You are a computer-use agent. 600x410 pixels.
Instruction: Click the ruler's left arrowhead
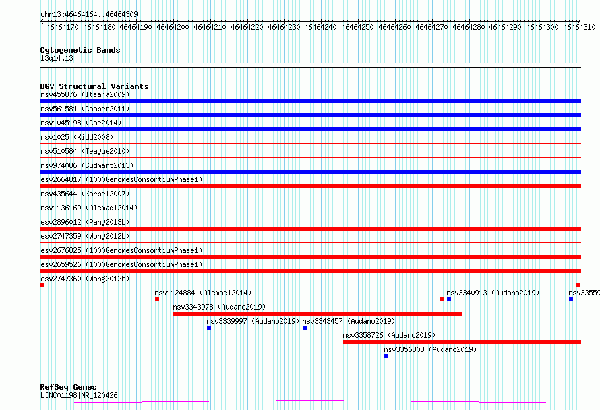(42, 21)
